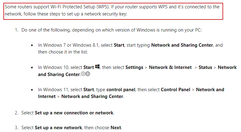The height and width of the screenshot is (132, 241).
Task: Click 'Network and Sharing Center' in Windows 7 bullet
Action: coord(182,45)
